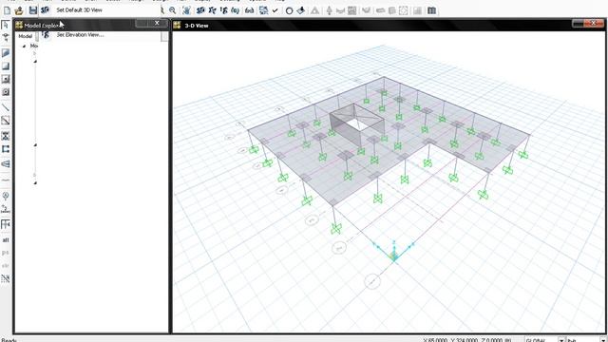
Task: Activate the 3-D View window title
Action: [x=197, y=26]
